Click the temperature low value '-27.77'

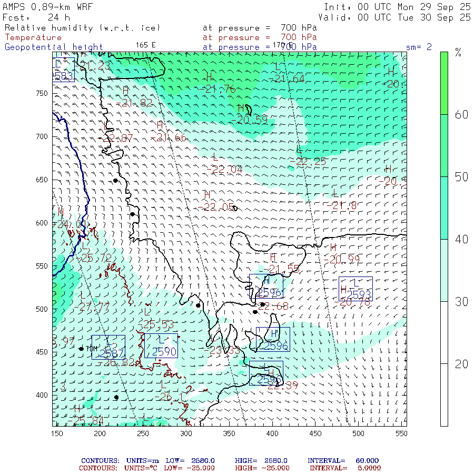[x=92, y=308]
